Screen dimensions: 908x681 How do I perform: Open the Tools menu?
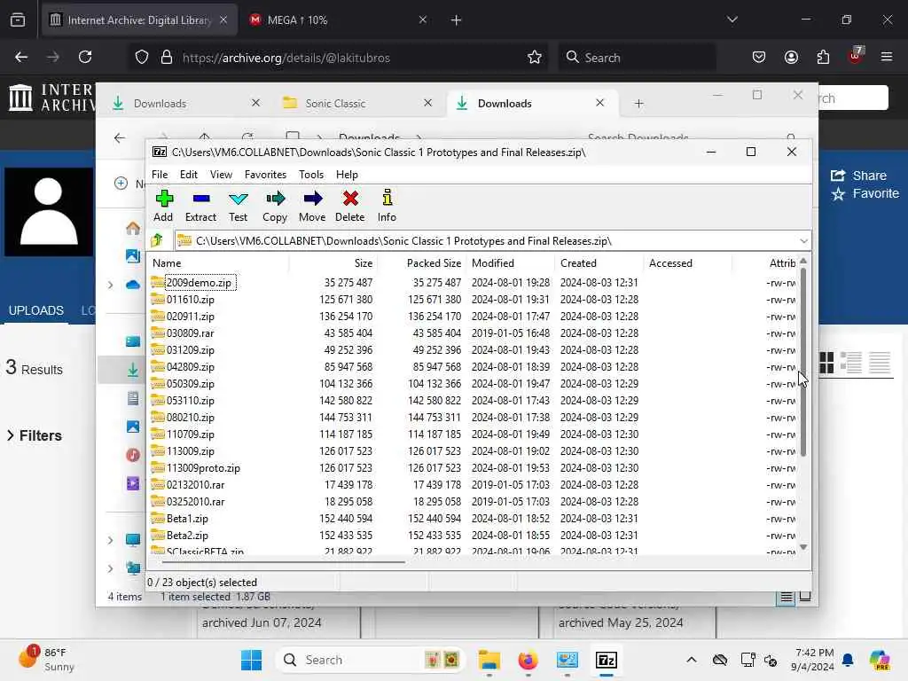click(x=311, y=175)
